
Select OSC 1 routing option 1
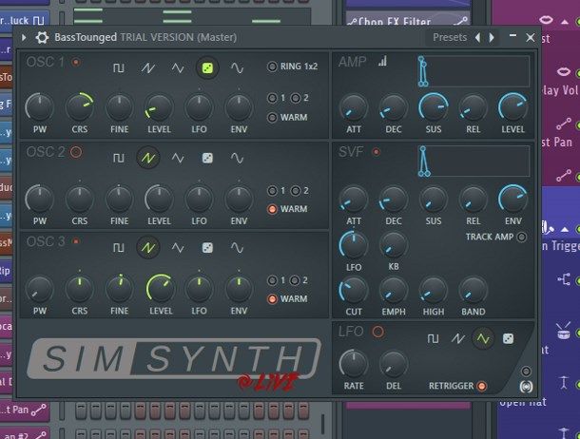[x=272, y=98]
